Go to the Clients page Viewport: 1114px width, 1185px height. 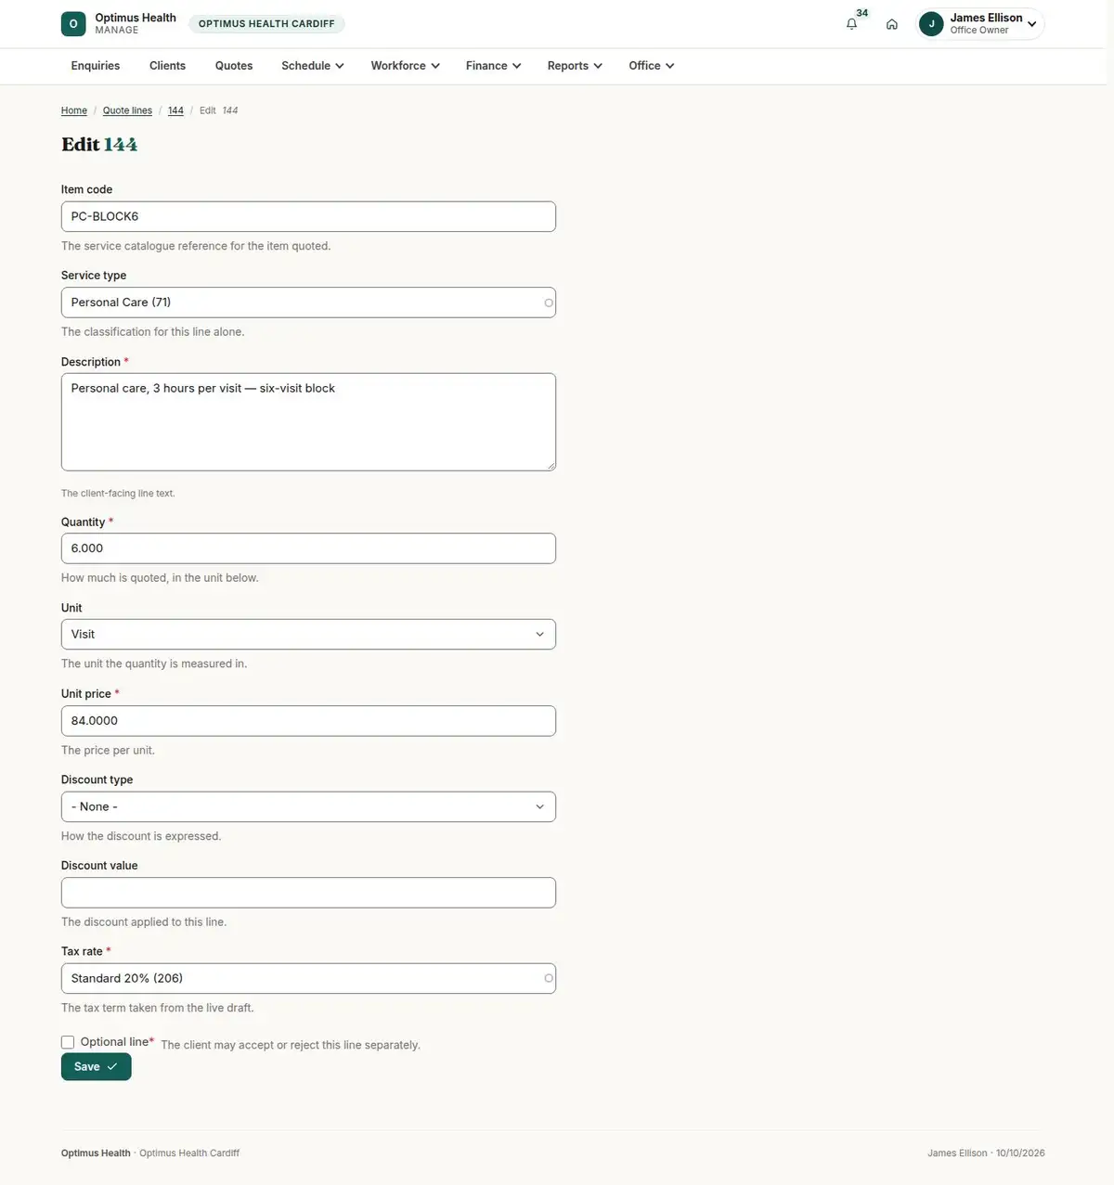click(x=167, y=66)
